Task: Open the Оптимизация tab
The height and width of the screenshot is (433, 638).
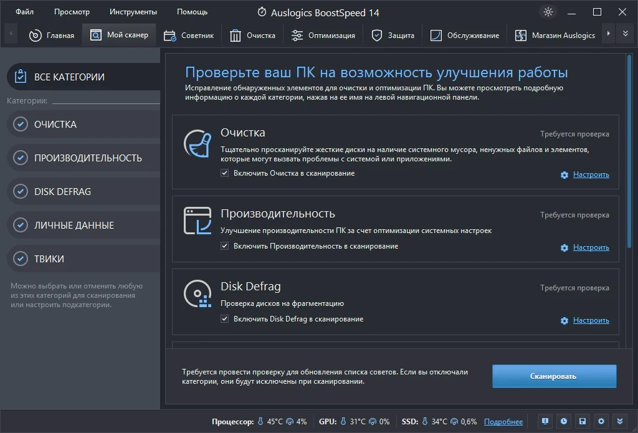Action: coord(323,36)
